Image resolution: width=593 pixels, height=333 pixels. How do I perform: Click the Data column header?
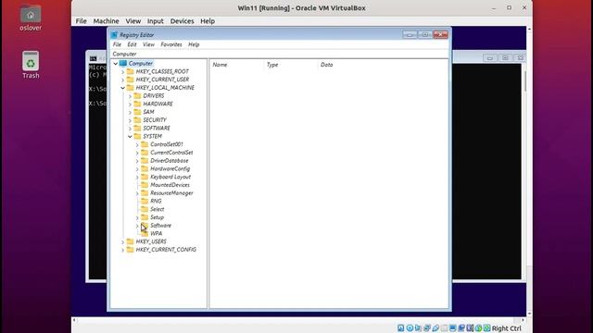tap(326, 65)
